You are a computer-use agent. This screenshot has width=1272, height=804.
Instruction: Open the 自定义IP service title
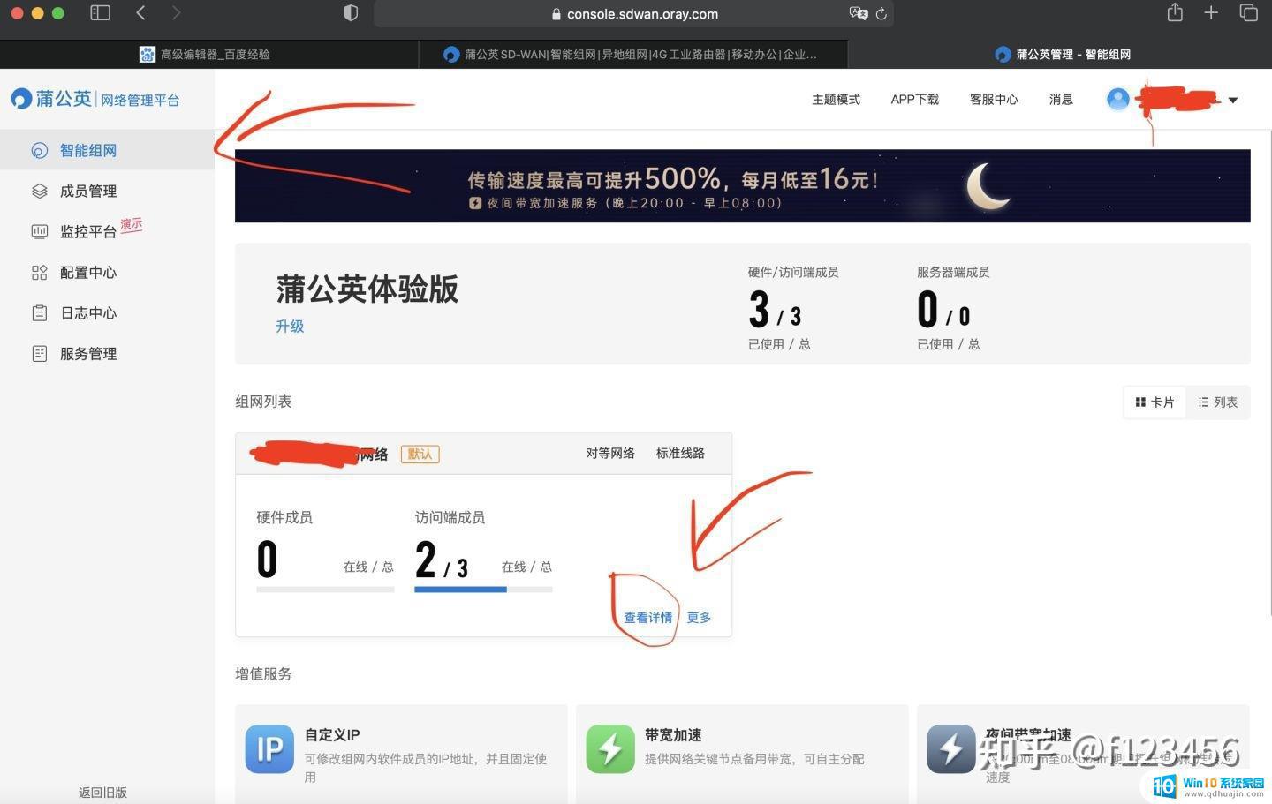332,735
